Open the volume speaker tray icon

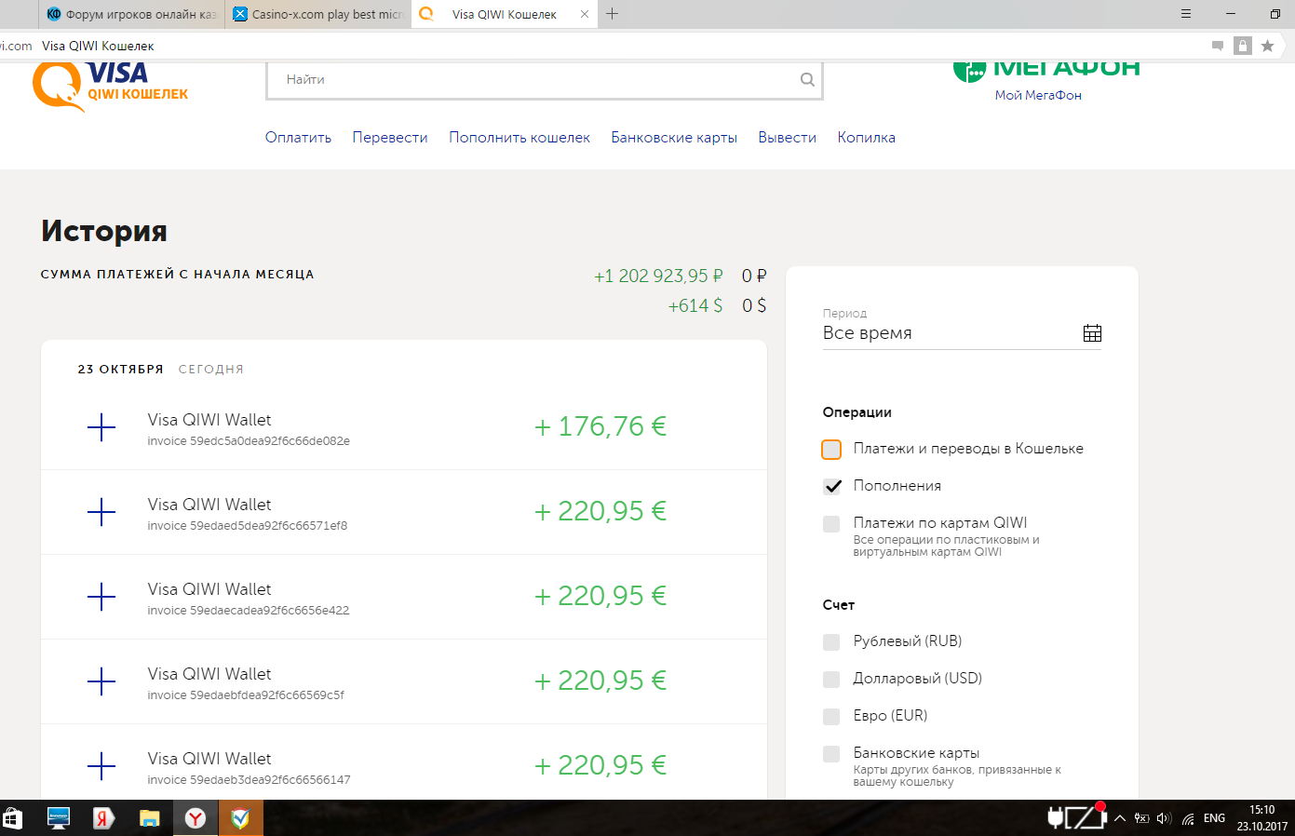1164,819
